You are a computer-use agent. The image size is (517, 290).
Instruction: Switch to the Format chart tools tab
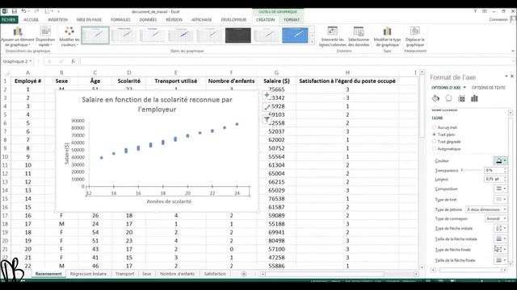[292, 19]
